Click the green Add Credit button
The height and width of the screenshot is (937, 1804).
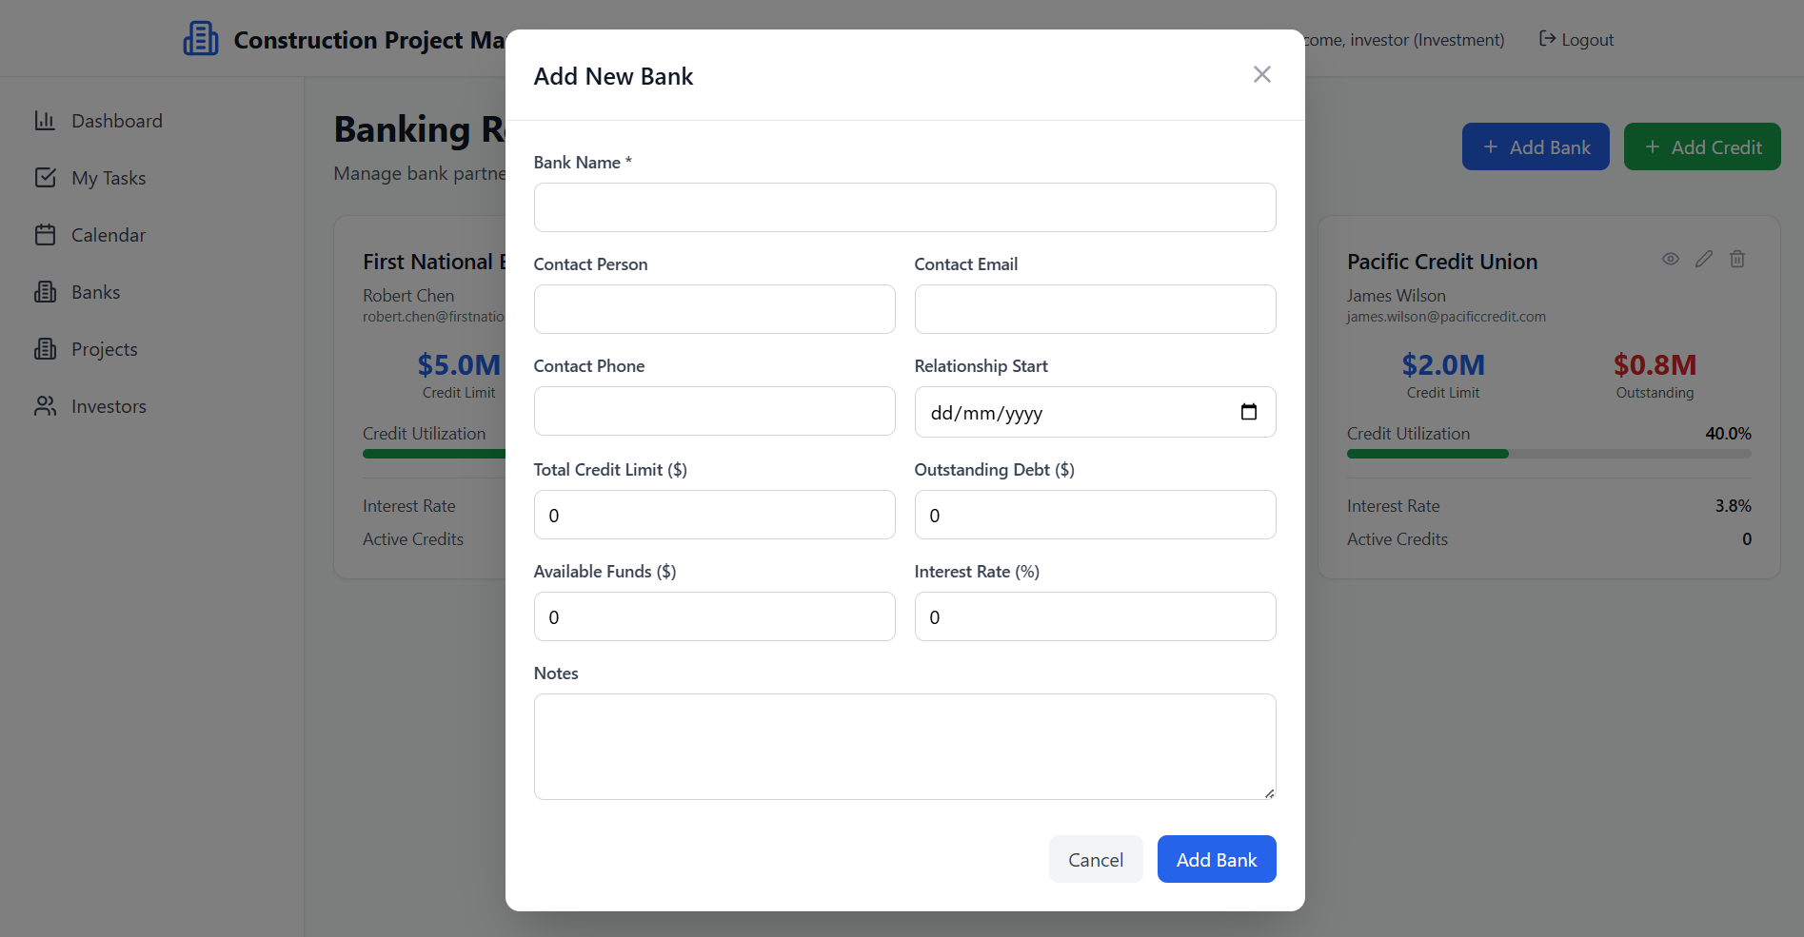pos(1701,147)
